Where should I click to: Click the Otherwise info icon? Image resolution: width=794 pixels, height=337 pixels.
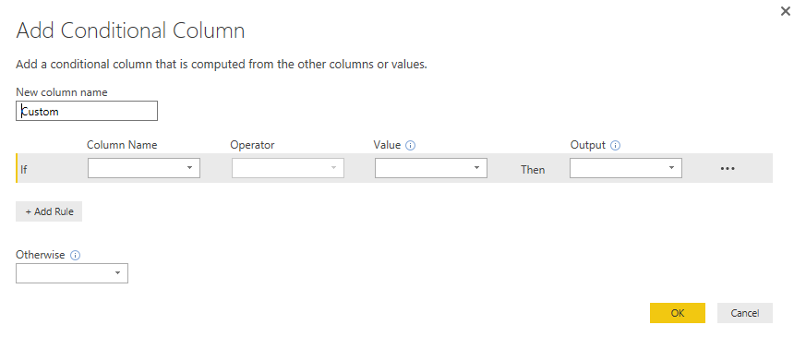tap(76, 256)
